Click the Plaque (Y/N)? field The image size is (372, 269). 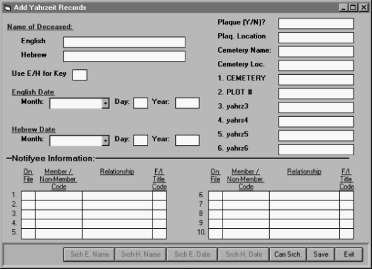click(x=316, y=23)
